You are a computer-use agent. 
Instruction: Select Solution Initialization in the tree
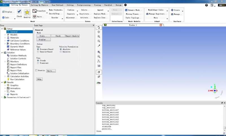[20, 73]
